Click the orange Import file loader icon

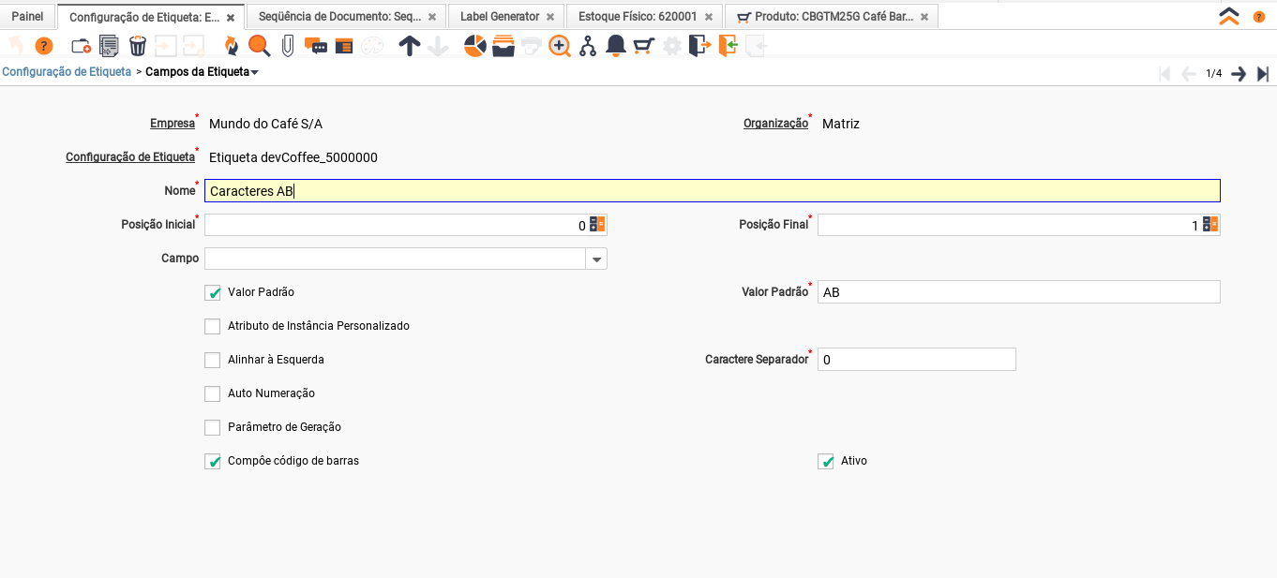click(x=729, y=46)
